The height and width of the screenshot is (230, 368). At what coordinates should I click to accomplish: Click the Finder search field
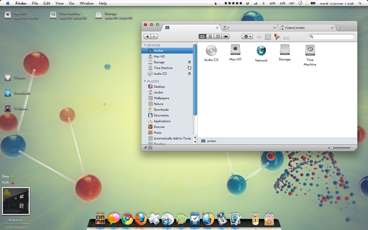point(332,37)
